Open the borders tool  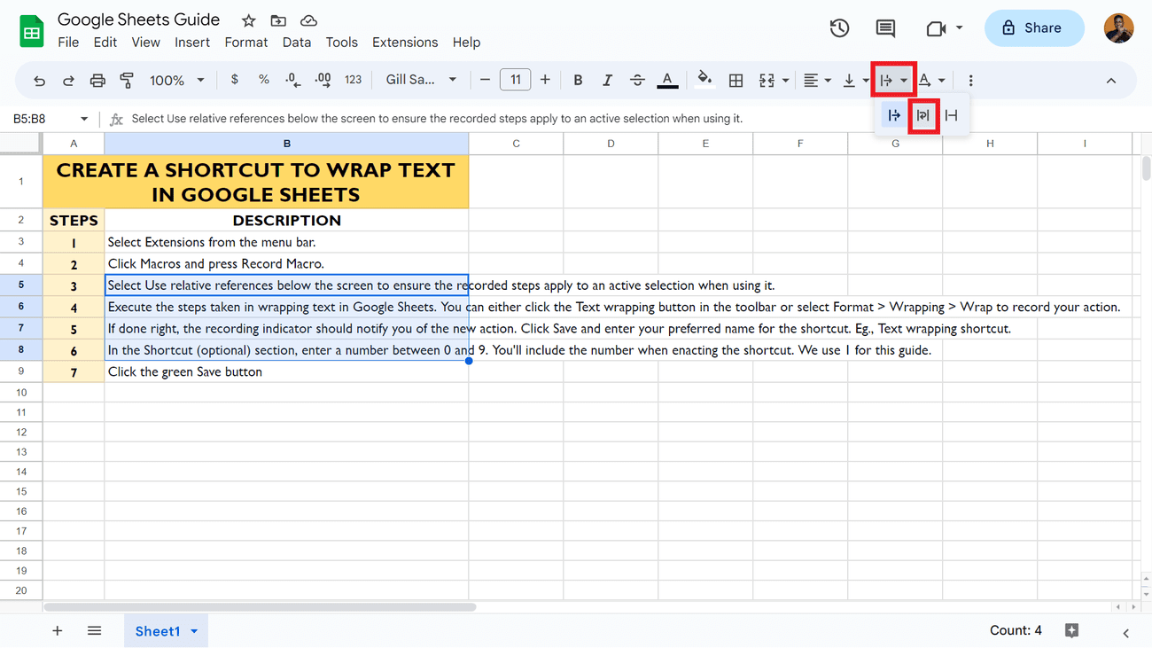(736, 81)
